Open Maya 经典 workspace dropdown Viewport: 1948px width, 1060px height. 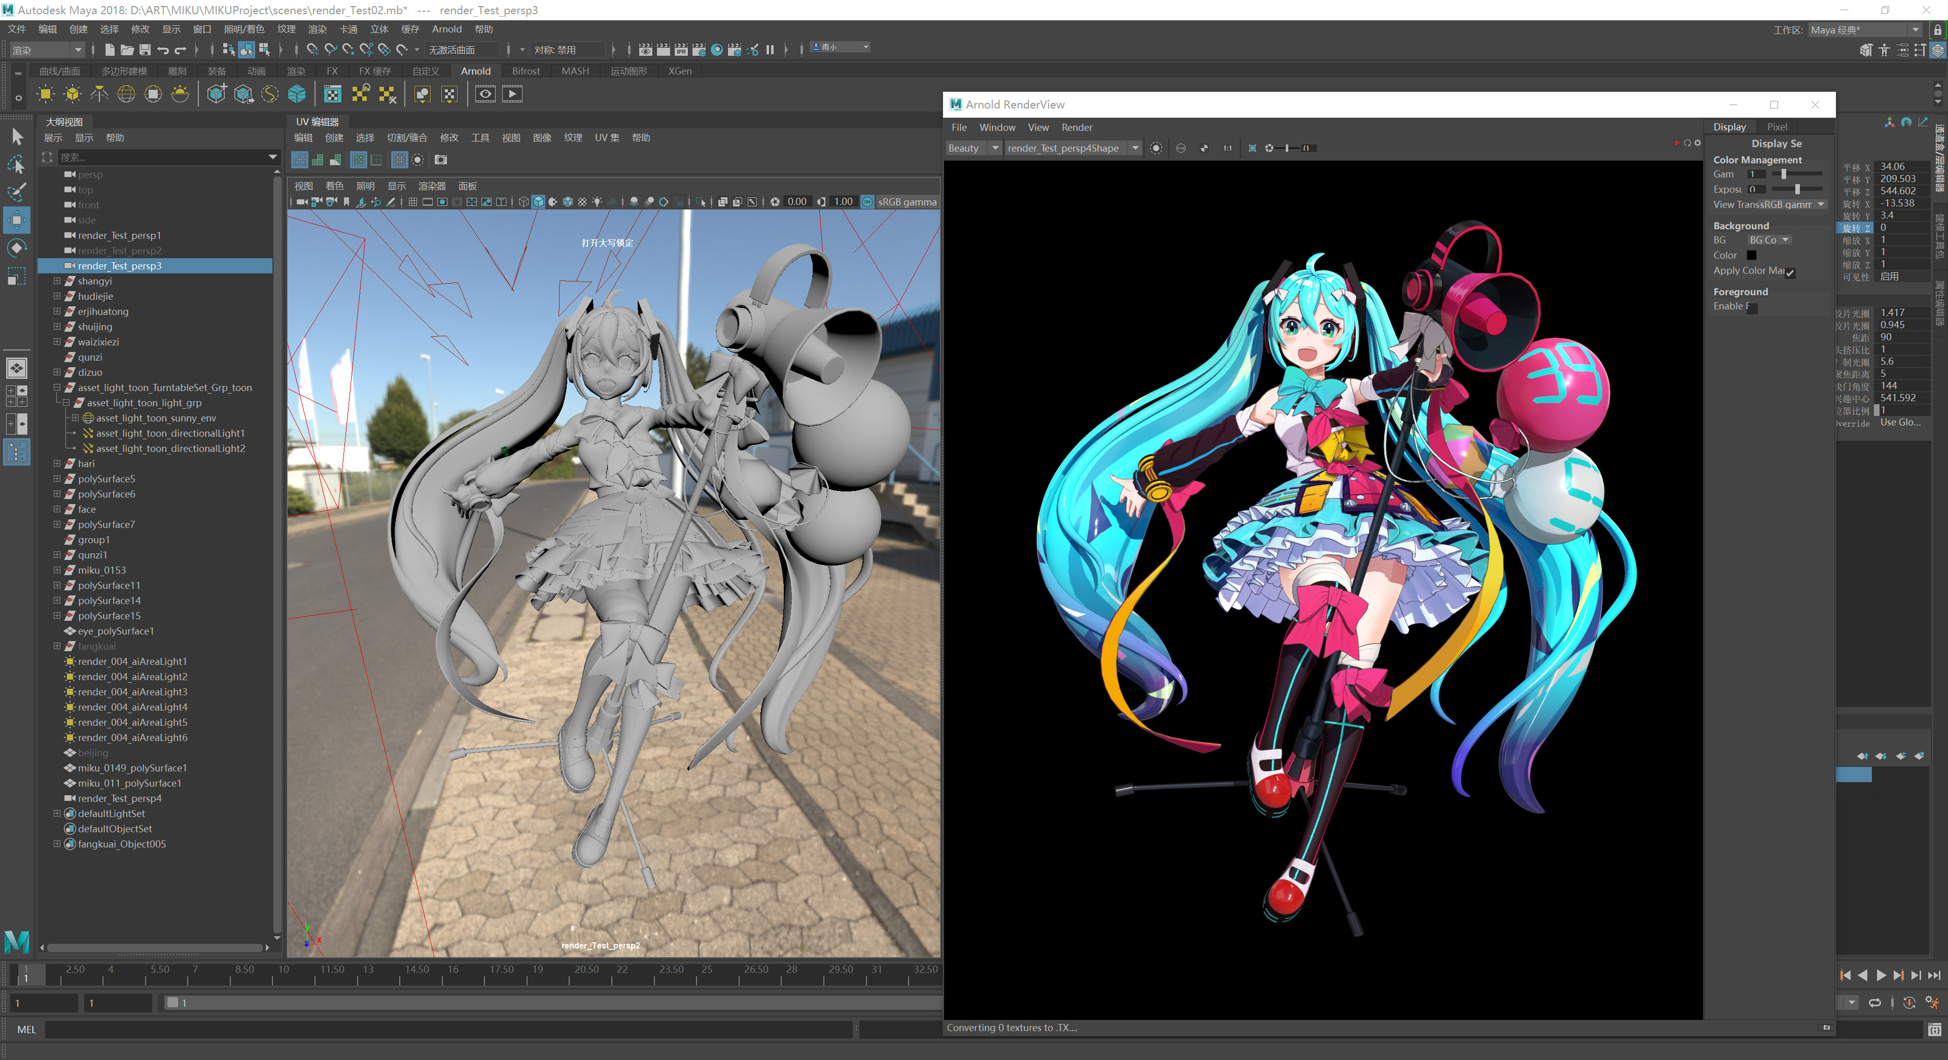[1865, 30]
